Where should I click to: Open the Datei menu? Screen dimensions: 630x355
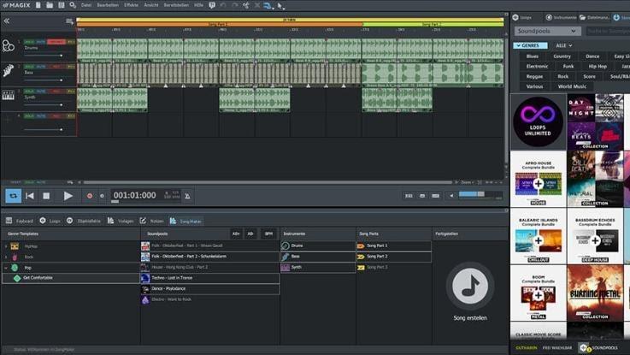(86, 5)
